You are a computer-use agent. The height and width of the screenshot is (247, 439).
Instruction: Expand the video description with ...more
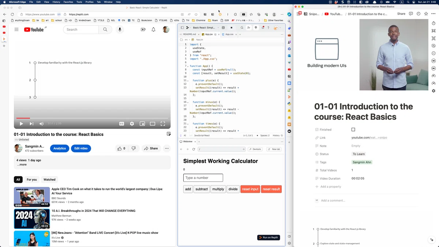point(22,165)
